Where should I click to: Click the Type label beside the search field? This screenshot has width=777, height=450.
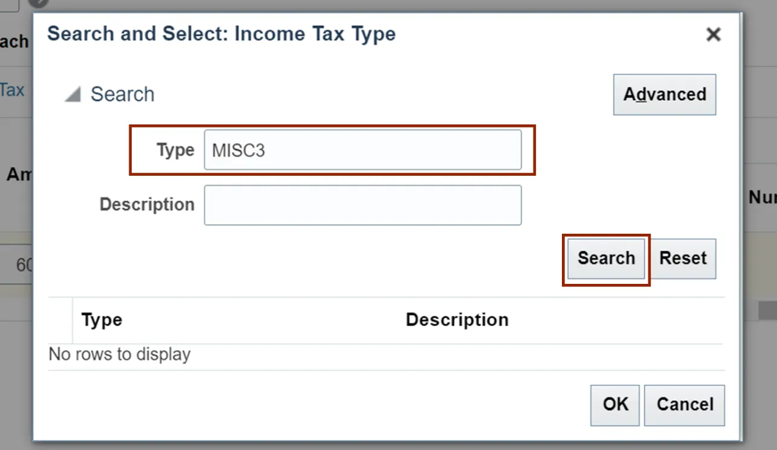point(175,150)
